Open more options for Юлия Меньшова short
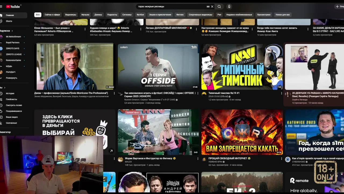 point(85,29)
